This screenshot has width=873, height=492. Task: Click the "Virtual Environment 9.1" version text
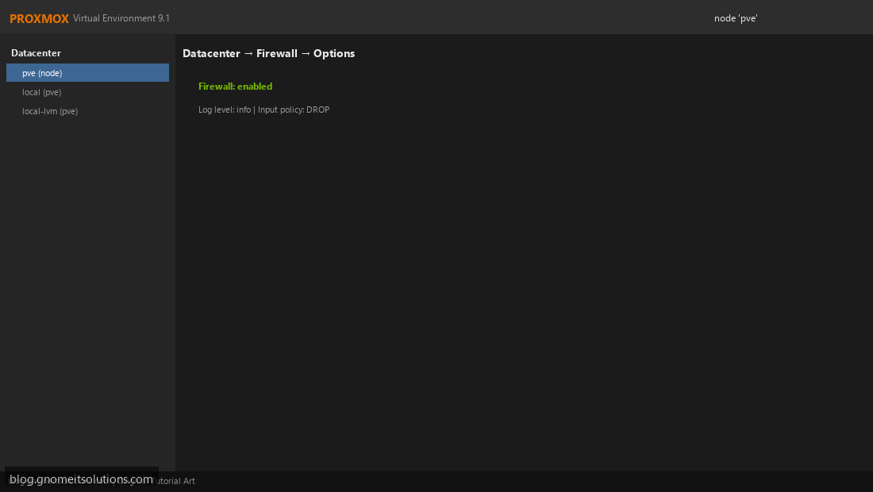pyautogui.click(x=121, y=18)
